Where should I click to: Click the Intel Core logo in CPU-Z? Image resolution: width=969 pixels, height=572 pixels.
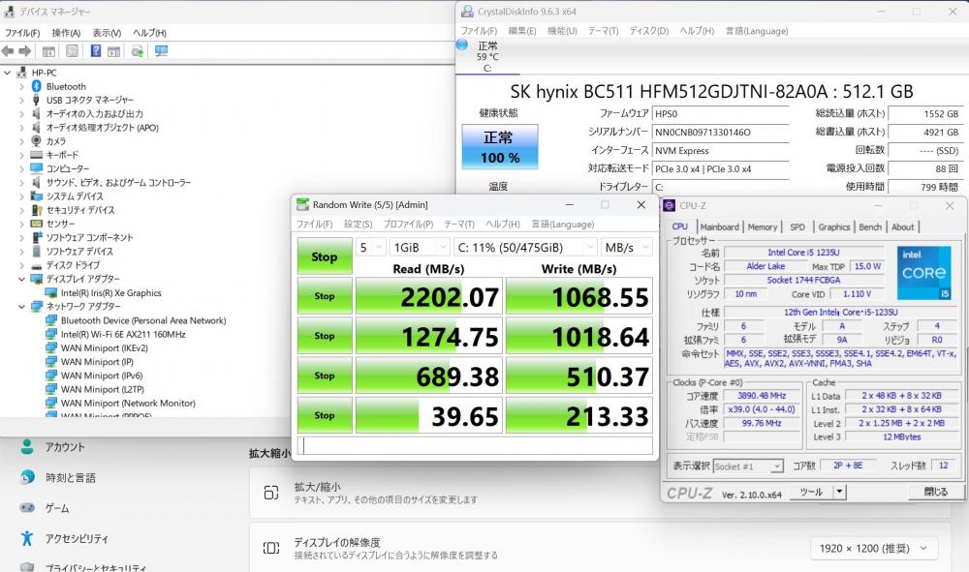(x=923, y=272)
